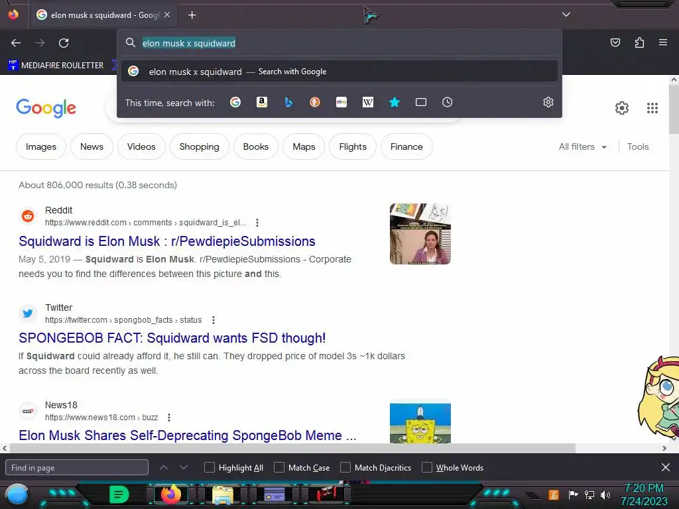Switch to Maps results
Image resolution: width=679 pixels, height=509 pixels.
click(x=304, y=146)
